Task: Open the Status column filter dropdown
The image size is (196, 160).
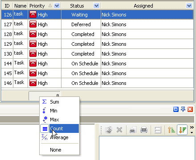Action: click(x=96, y=6)
